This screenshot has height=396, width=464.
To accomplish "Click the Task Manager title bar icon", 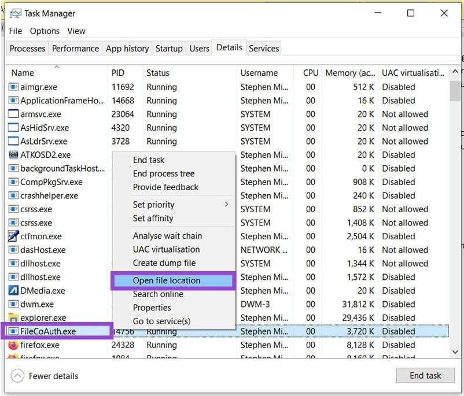I will tap(16, 13).
